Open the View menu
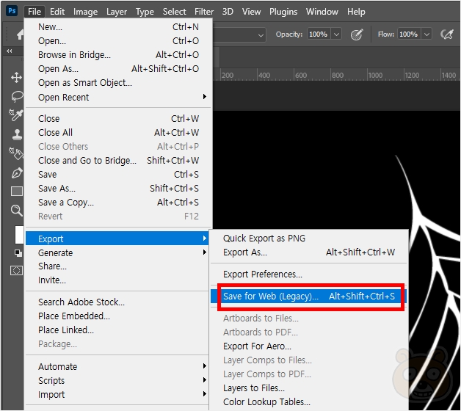Image resolution: width=461 pixels, height=411 pixels. tap(251, 12)
